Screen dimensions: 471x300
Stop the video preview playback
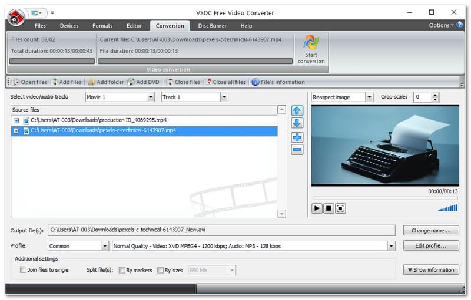click(329, 208)
